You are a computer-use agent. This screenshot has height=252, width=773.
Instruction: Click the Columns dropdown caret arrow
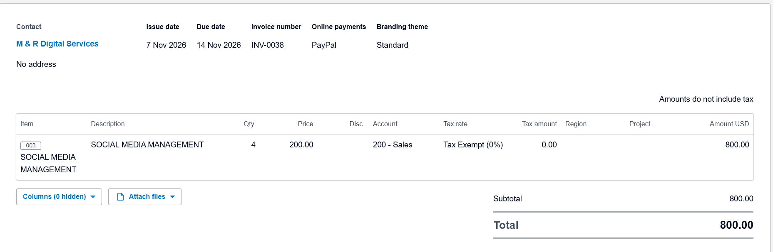click(93, 197)
